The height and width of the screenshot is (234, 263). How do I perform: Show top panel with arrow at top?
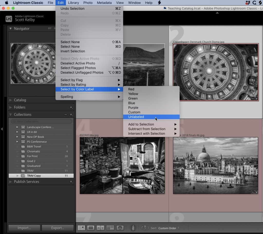click(x=217, y=13)
